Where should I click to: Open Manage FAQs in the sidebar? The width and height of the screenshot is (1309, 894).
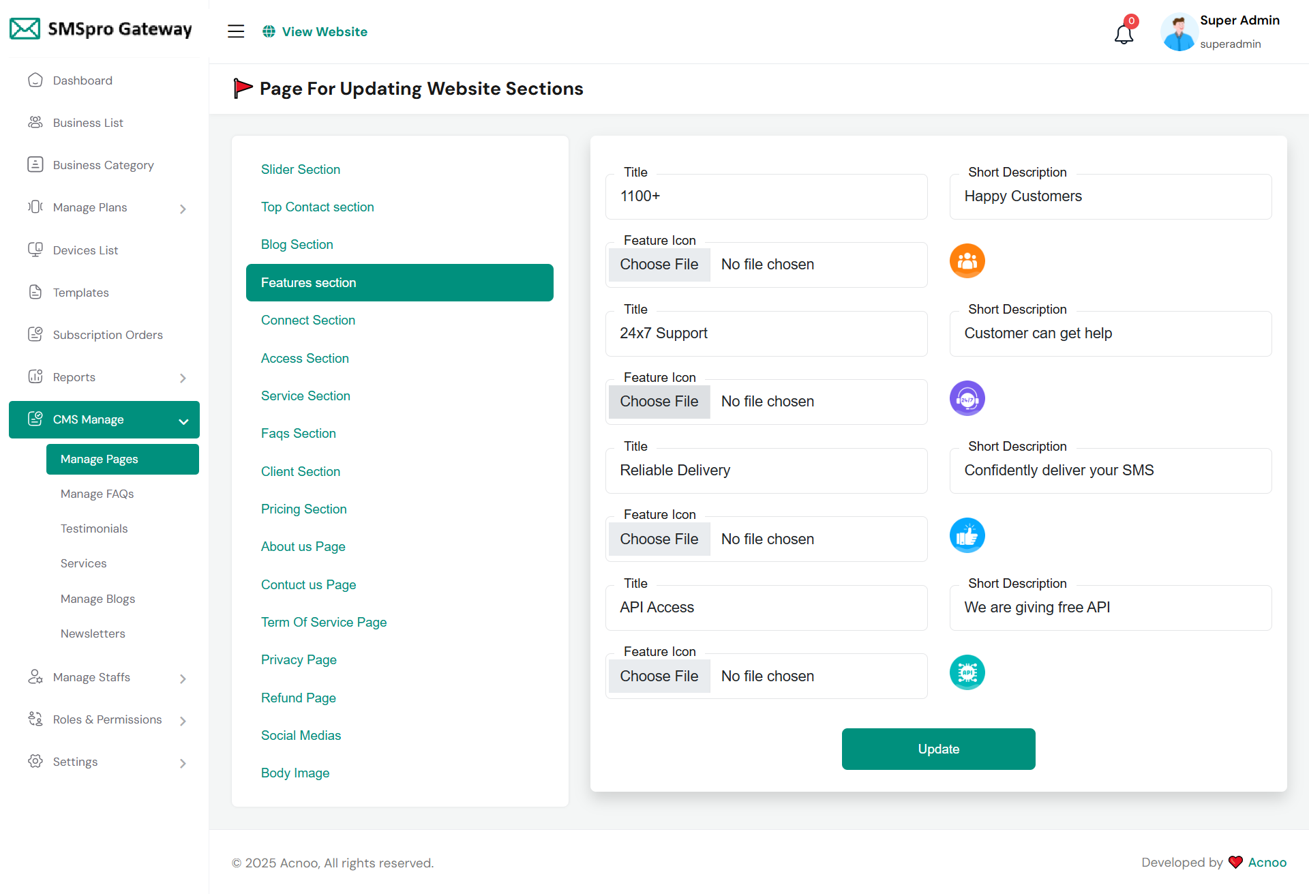[x=97, y=494]
